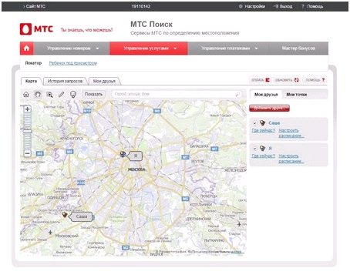The height and width of the screenshot is (278, 350).
Task: Click the Саша marker on the map
Action: [65, 215]
